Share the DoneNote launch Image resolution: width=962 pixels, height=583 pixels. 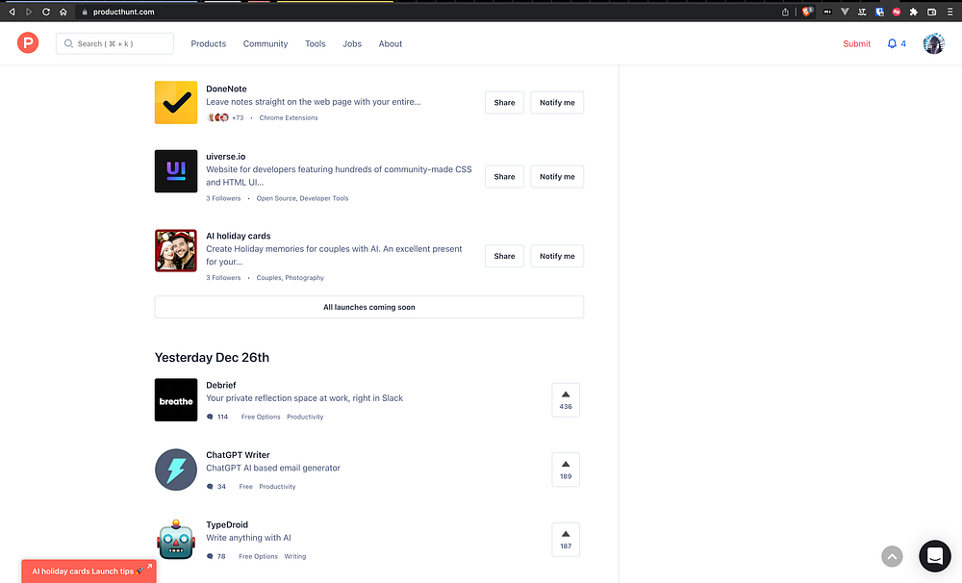[504, 103]
